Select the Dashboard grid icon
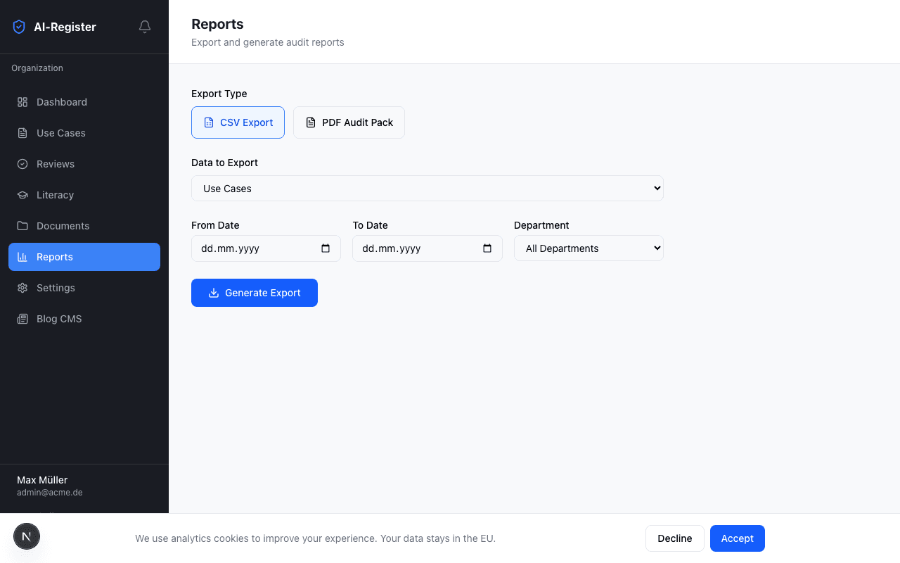Viewport: 900px width, 563px height. click(x=22, y=101)
